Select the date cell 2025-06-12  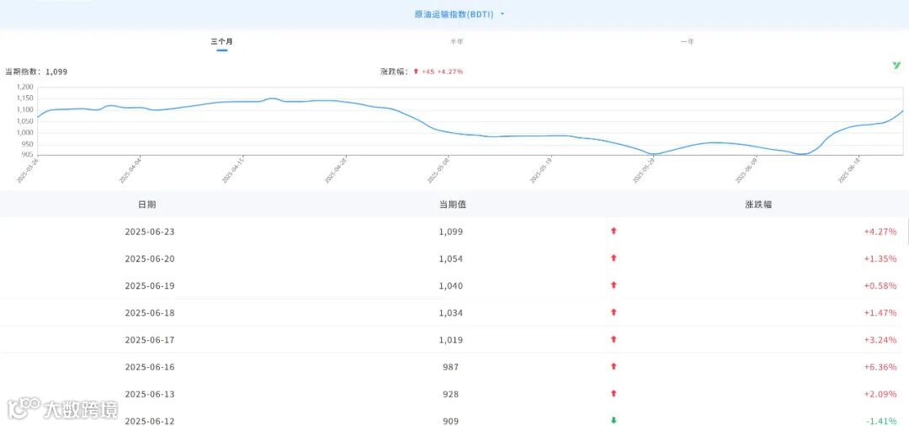[x=150, y=421]
